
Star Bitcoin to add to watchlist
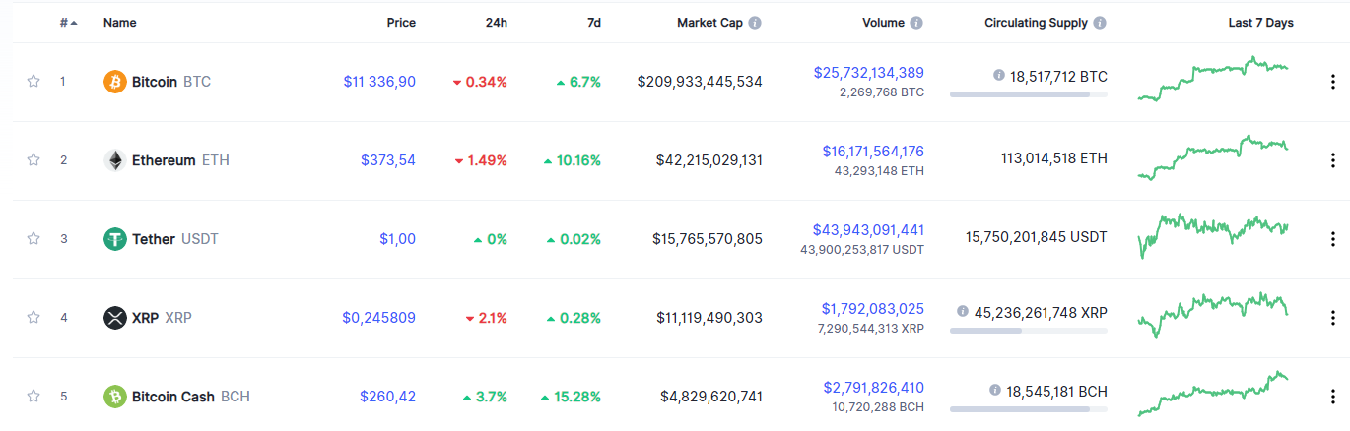pos(34,82)
